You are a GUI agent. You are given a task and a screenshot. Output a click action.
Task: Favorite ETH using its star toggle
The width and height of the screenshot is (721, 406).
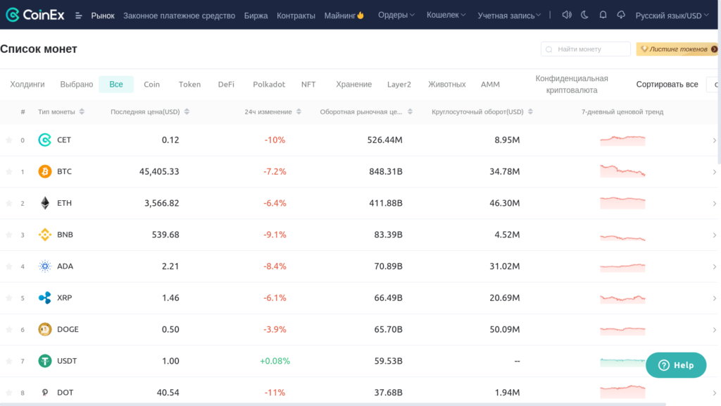click(x=10, y=203)
